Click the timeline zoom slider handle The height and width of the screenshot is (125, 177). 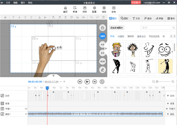pyautogui.click(x=157, y=81)
